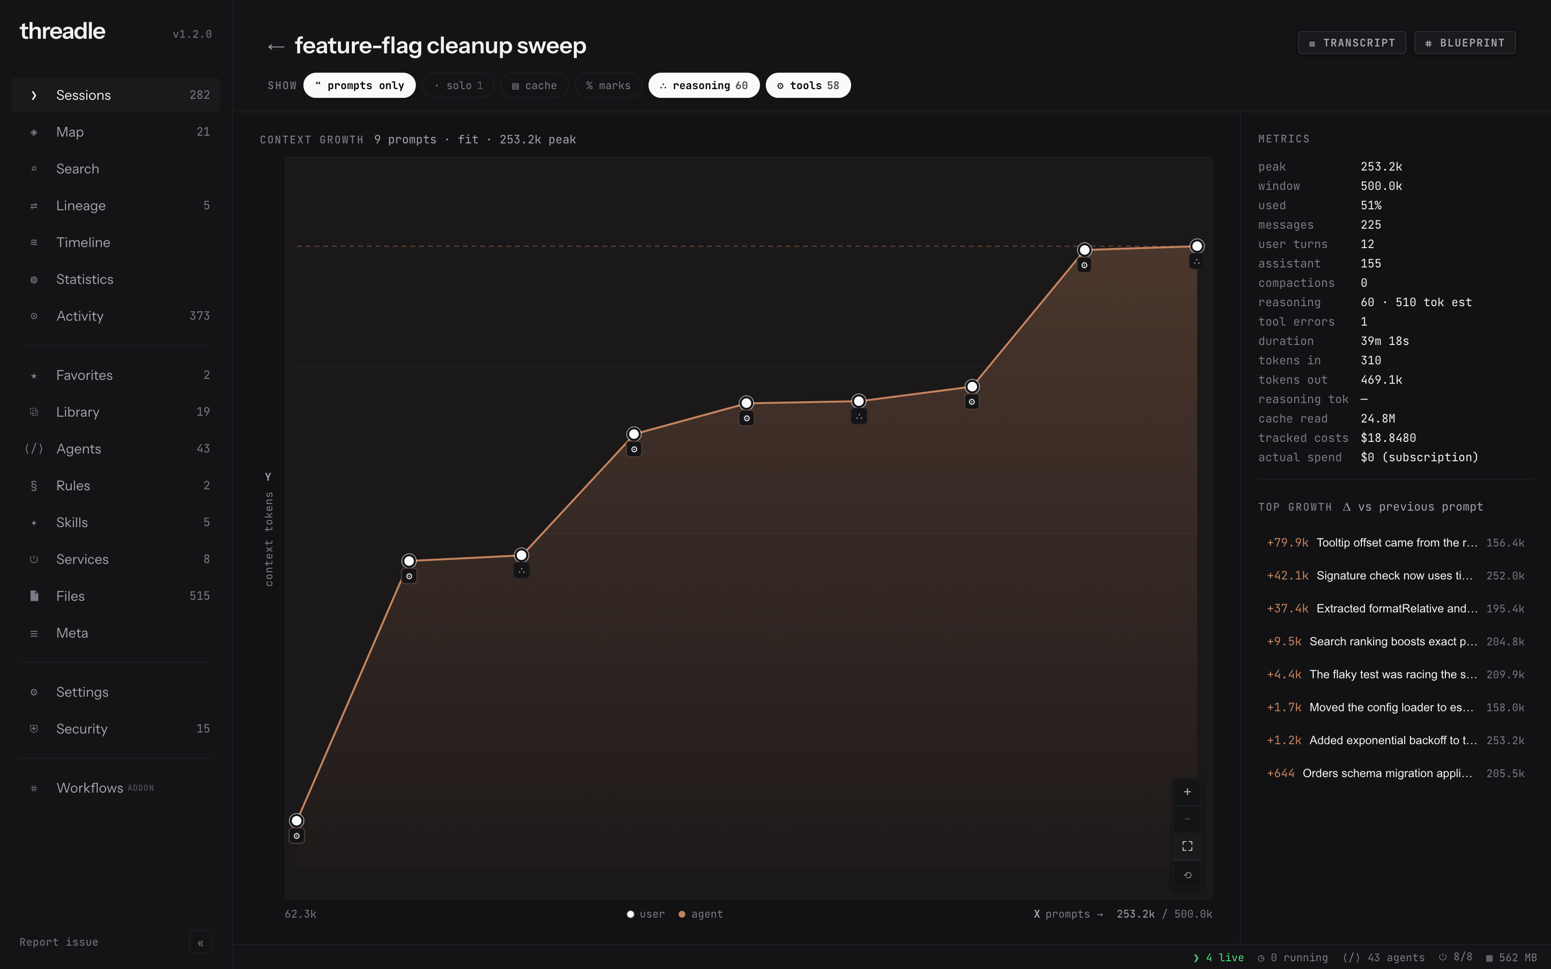
Task: Open the Map section
Action: [x=116, y=132]
